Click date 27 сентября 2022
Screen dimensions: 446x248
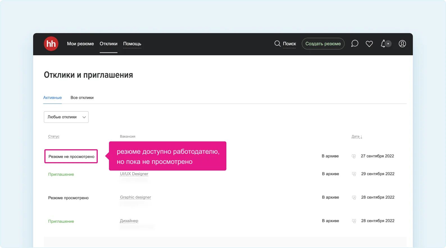point(377,156)
